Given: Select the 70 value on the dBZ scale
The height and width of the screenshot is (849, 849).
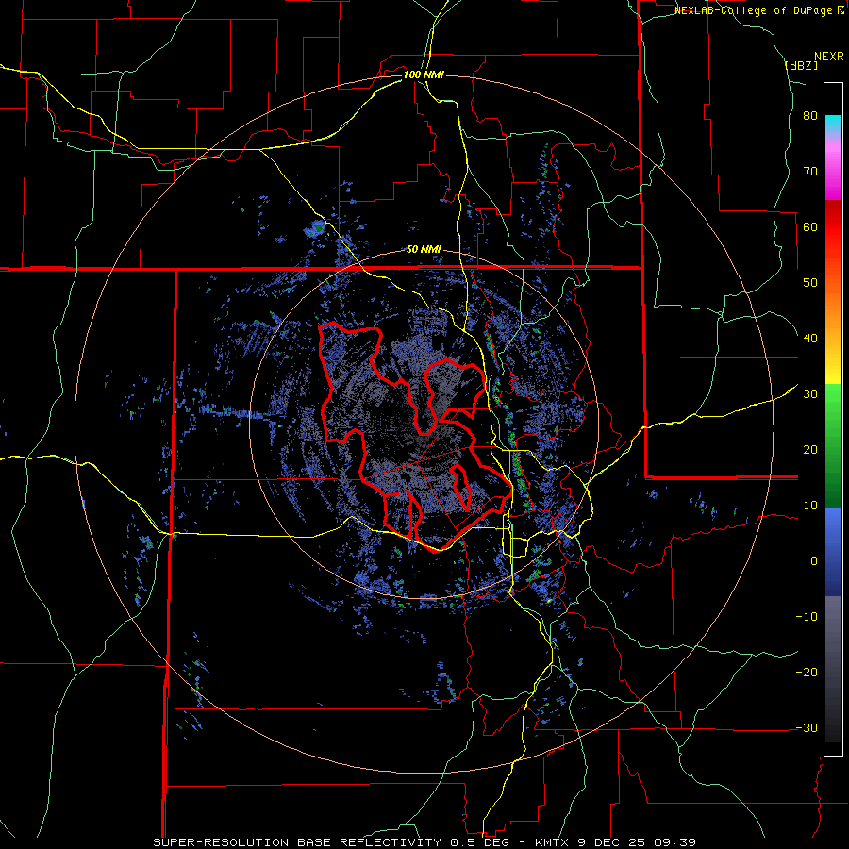Looking at the screenshot, I should tap(810, 172).
